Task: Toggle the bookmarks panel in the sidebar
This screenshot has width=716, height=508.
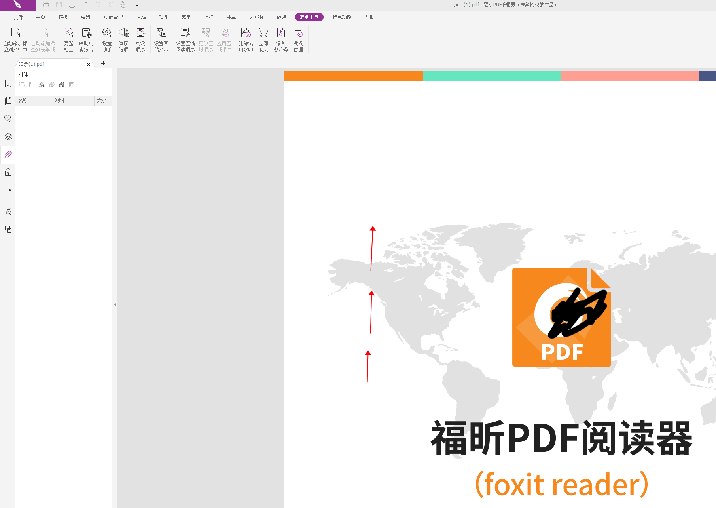Action: click(8, 84)
